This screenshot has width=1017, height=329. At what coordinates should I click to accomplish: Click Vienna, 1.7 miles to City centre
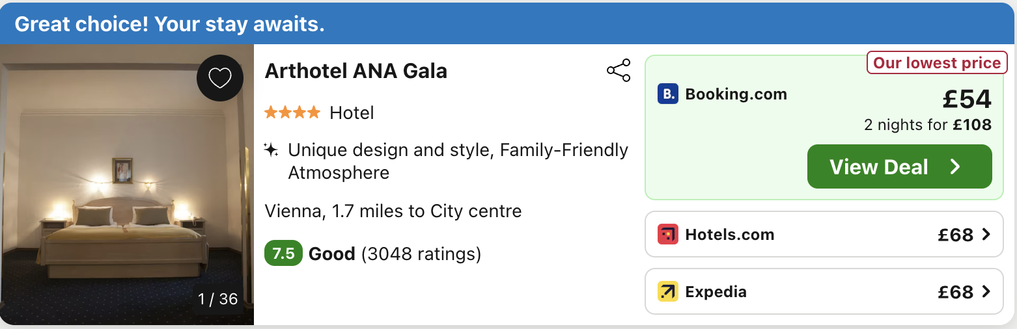point(393,211)
